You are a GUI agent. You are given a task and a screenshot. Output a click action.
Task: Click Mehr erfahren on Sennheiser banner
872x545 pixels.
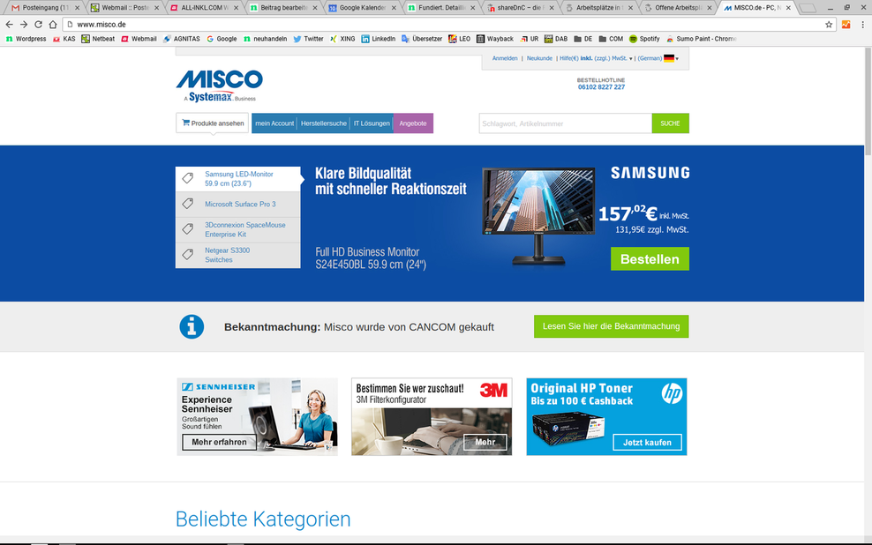(219, 442)
